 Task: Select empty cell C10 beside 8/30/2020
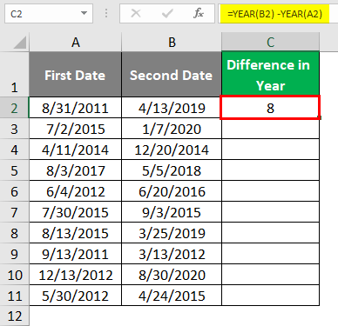(270, 275)
